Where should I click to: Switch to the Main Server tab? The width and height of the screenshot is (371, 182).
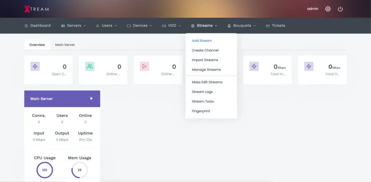(65, 44)
